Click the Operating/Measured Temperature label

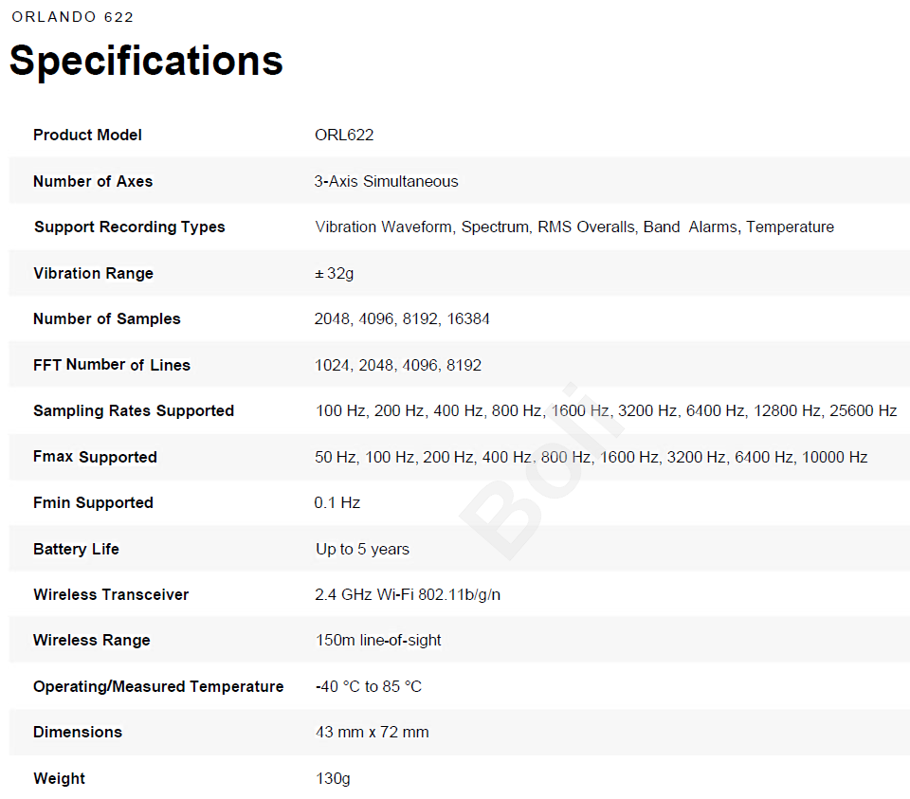tap(158, 686)
